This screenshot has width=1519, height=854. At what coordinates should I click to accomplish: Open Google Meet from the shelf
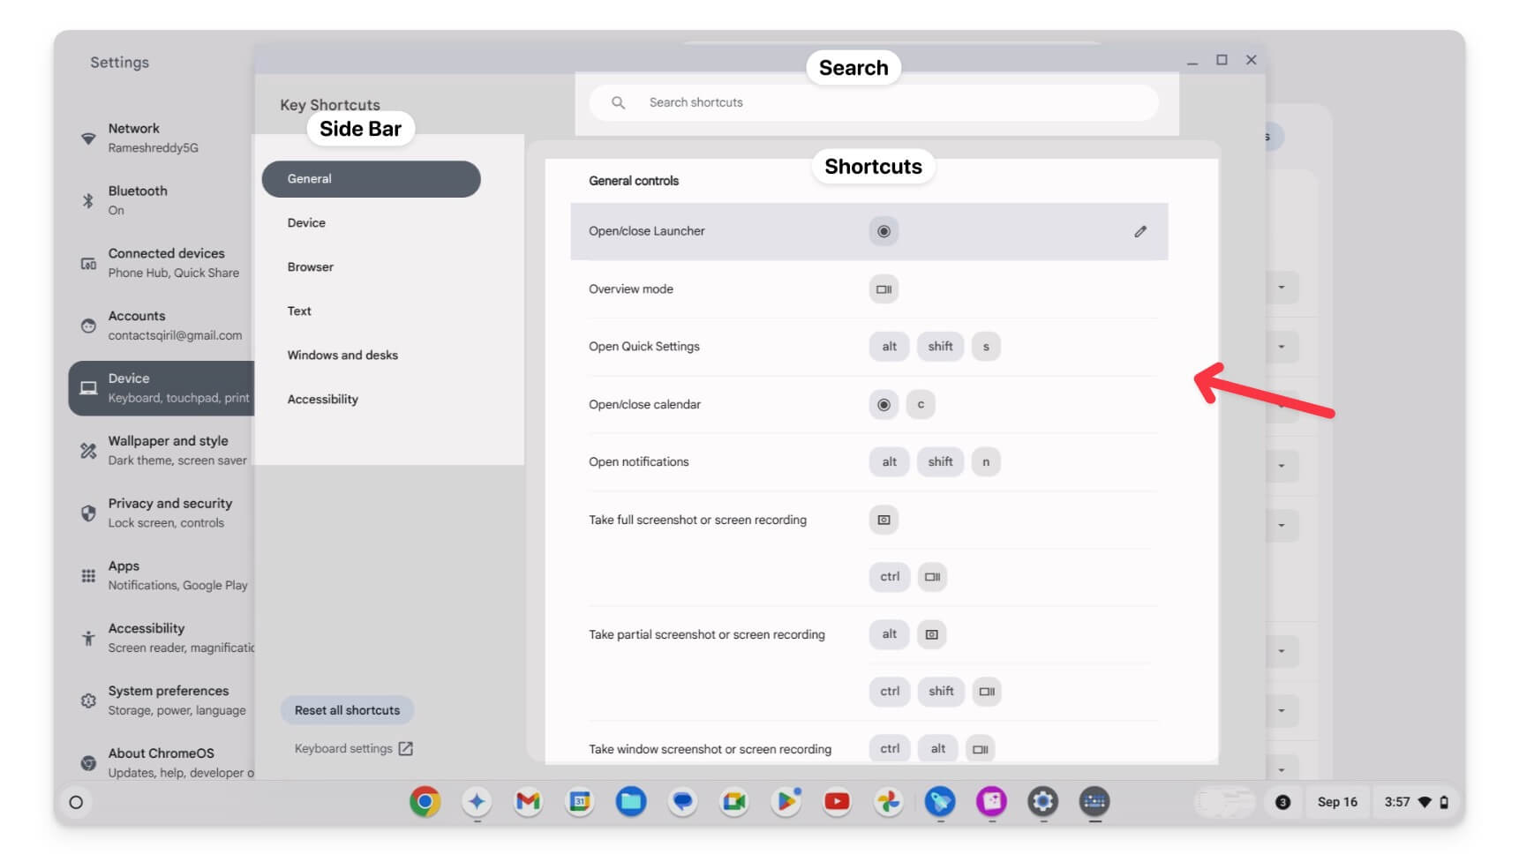tap(734, 802)
